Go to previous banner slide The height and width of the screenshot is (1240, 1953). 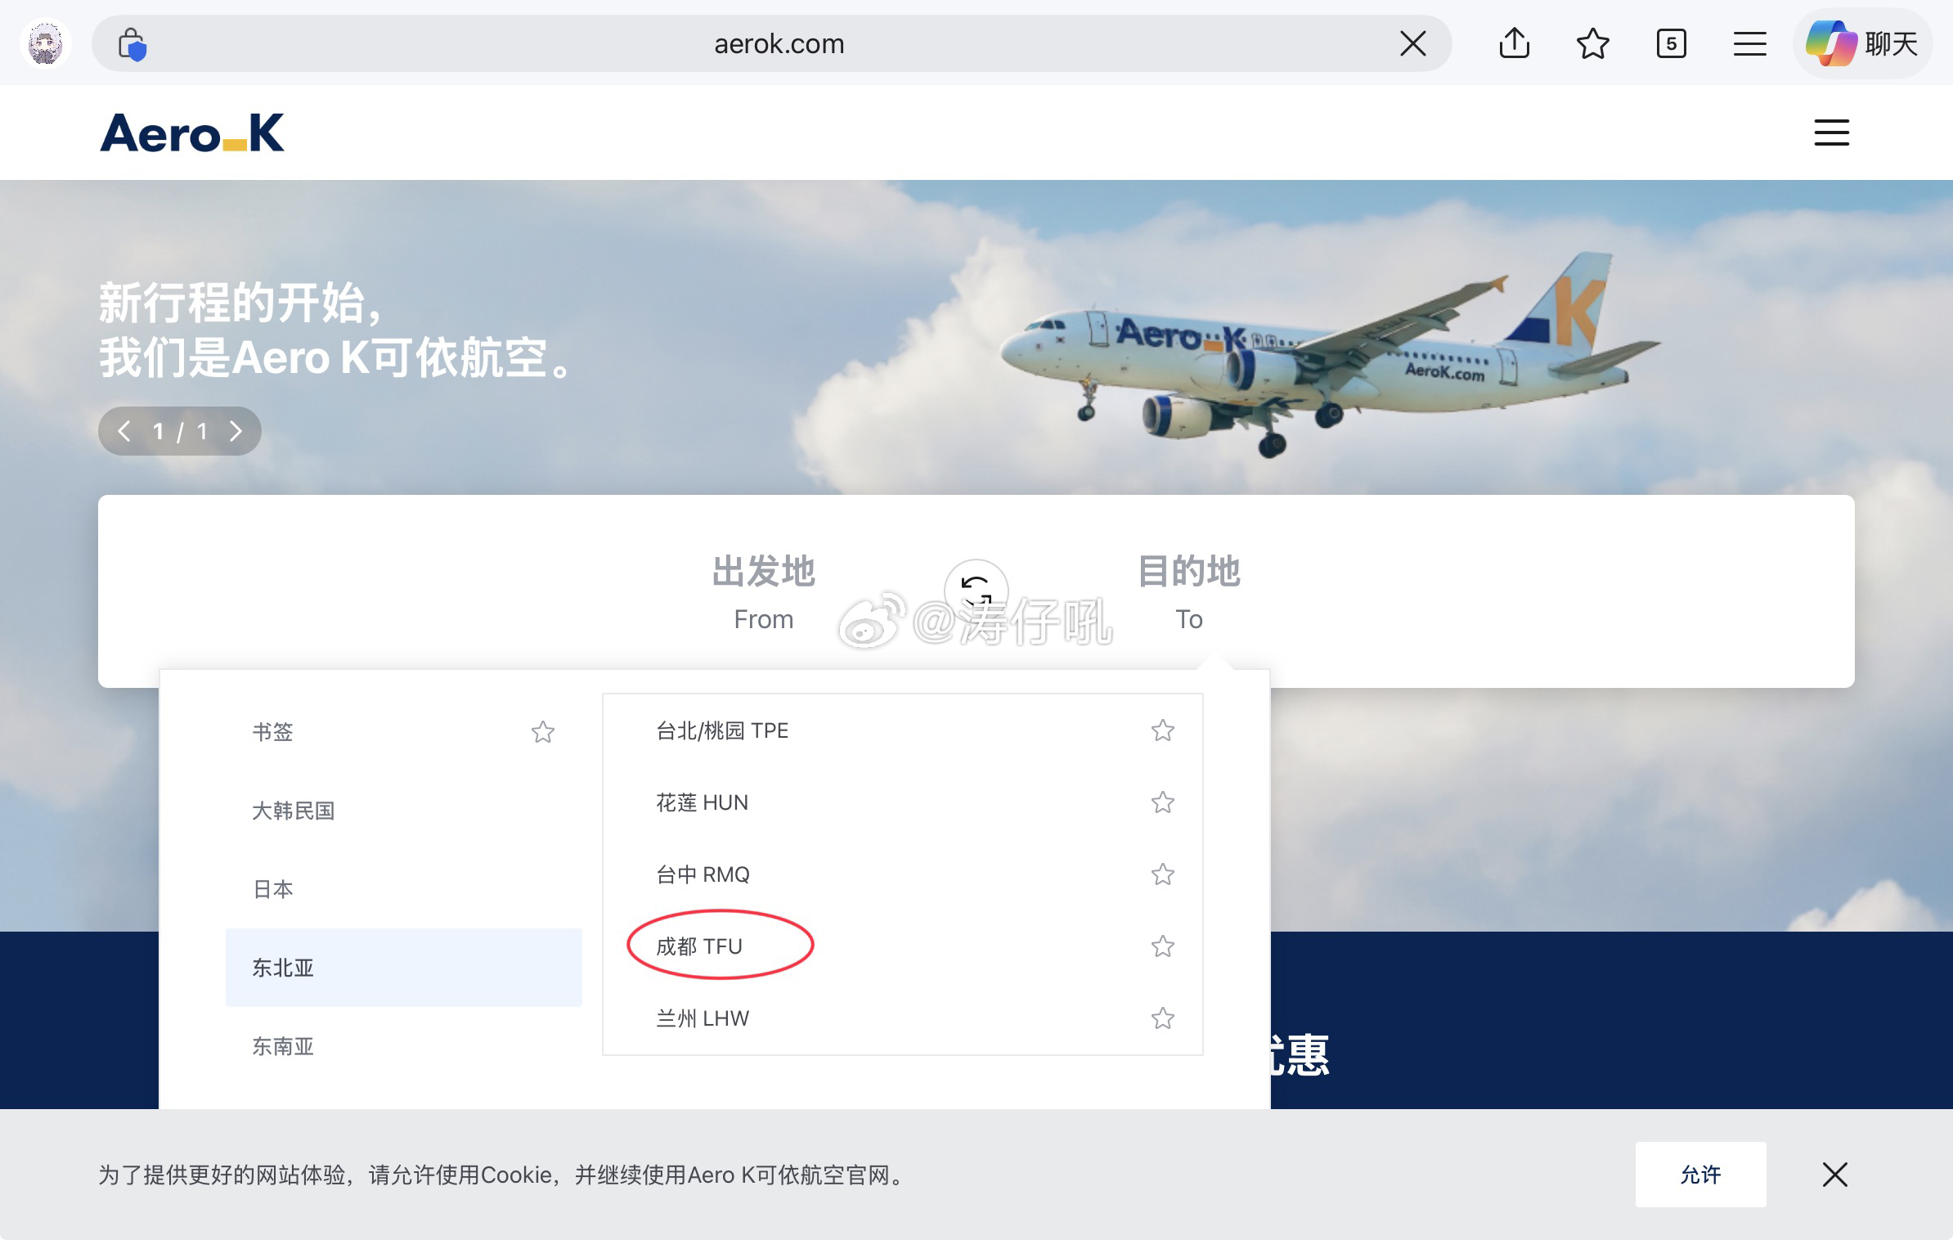pyautogui.click(x=124, y=431)
